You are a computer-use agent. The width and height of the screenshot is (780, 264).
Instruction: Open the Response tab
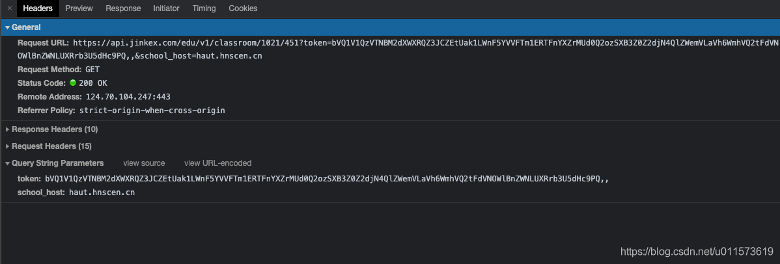[x=123, y=8]
